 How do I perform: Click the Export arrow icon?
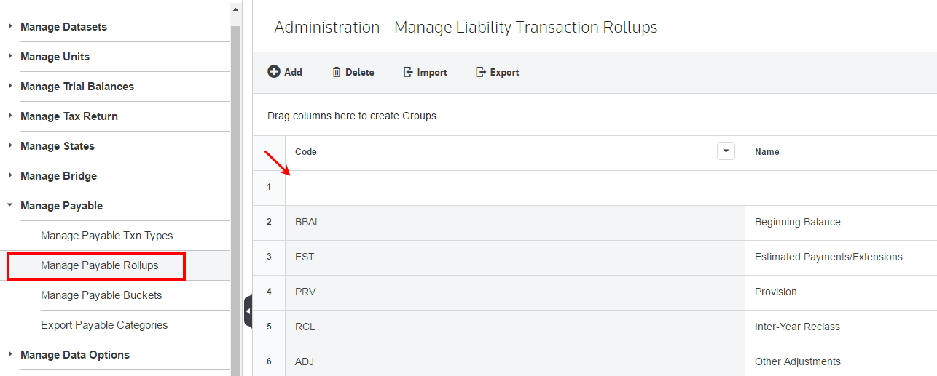[x=481, y=72]
